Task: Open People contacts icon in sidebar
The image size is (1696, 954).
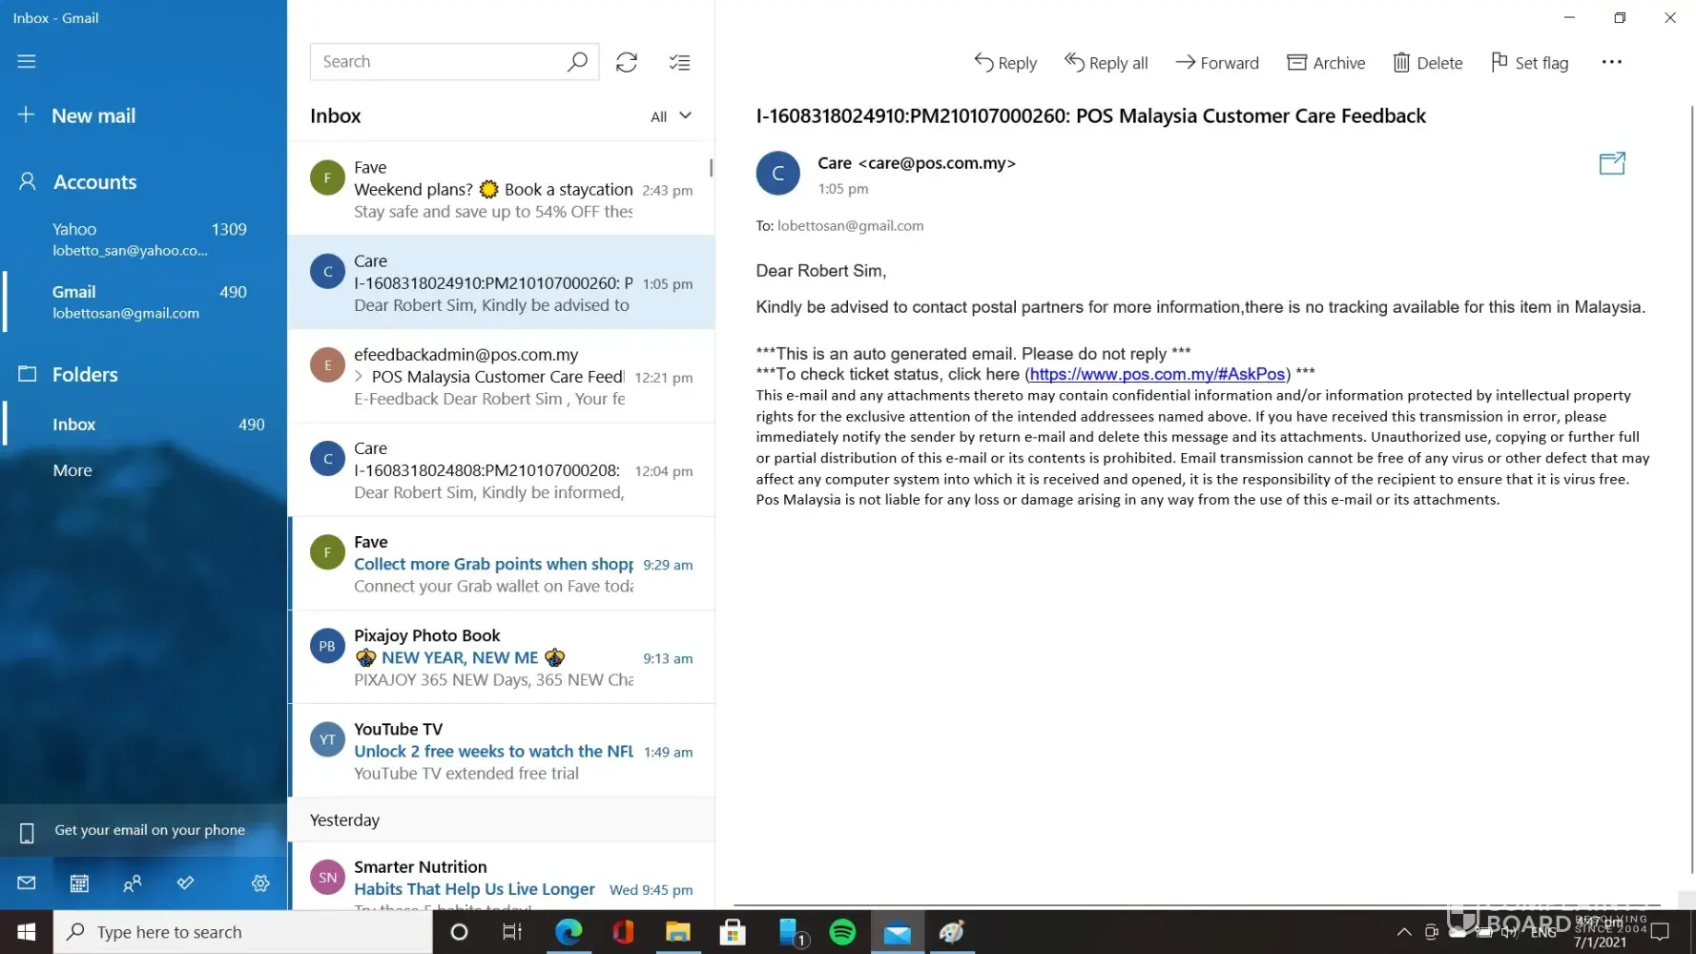Action: [133, 883]
